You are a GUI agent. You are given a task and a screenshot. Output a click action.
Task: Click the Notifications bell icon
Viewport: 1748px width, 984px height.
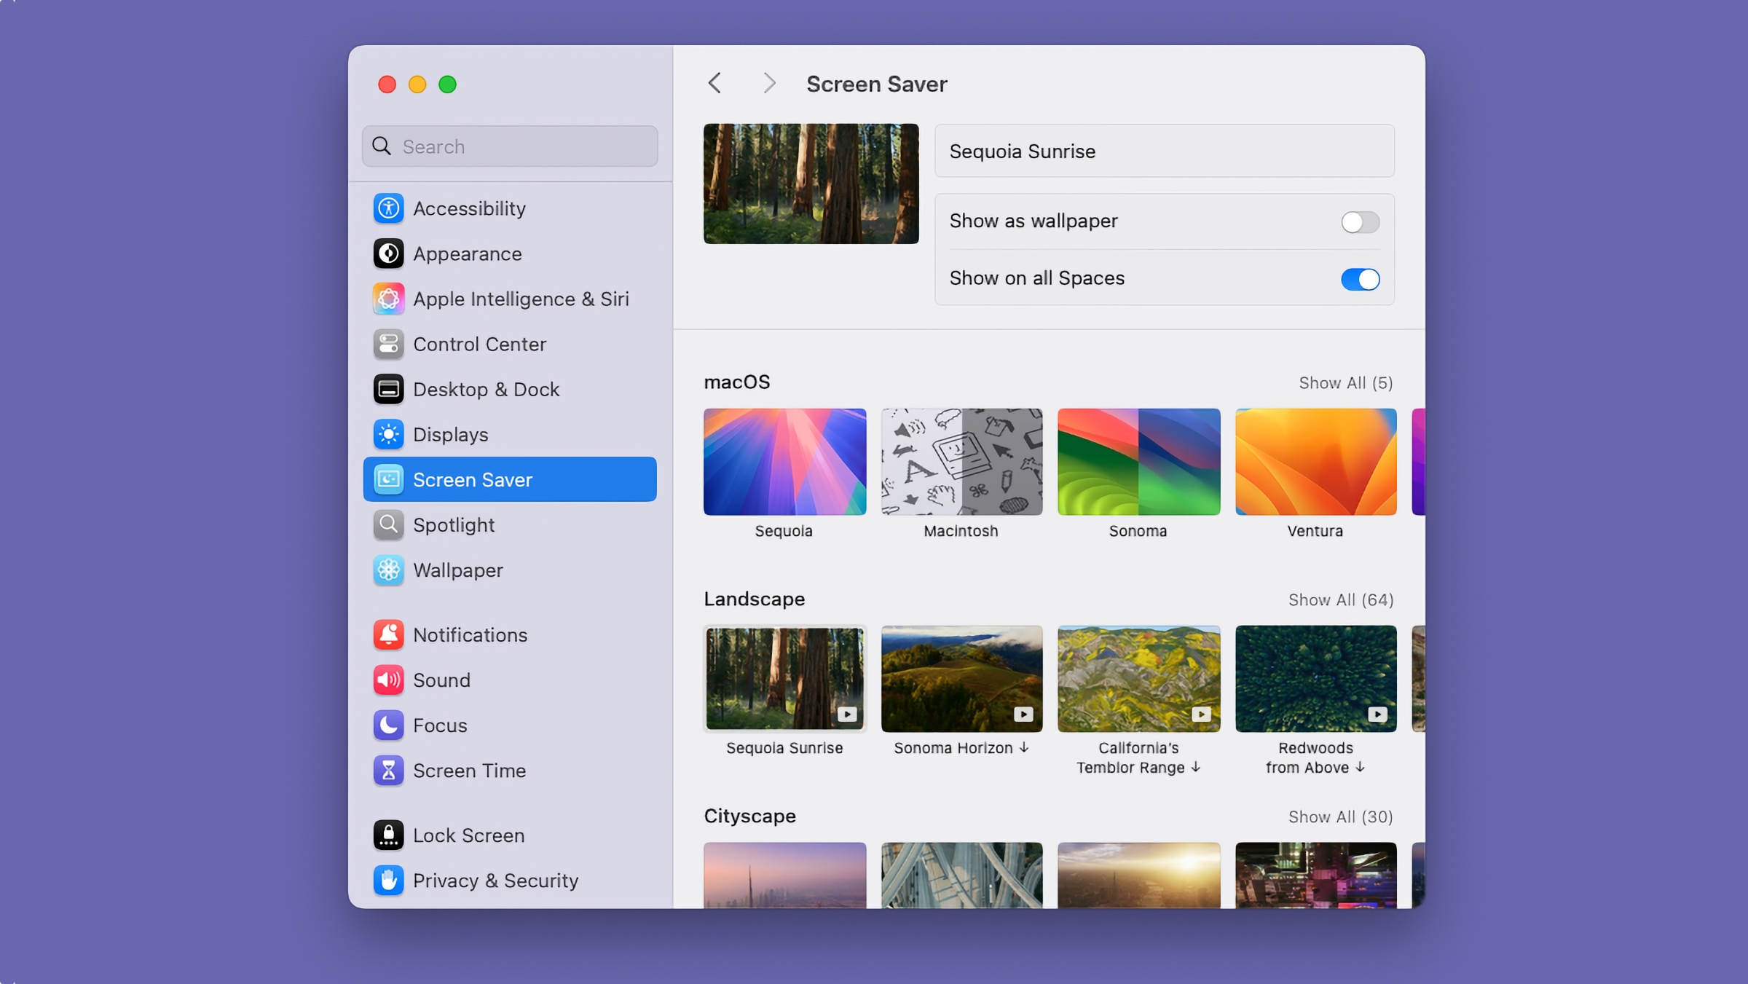pyautogui.click(x=388, y=634)
